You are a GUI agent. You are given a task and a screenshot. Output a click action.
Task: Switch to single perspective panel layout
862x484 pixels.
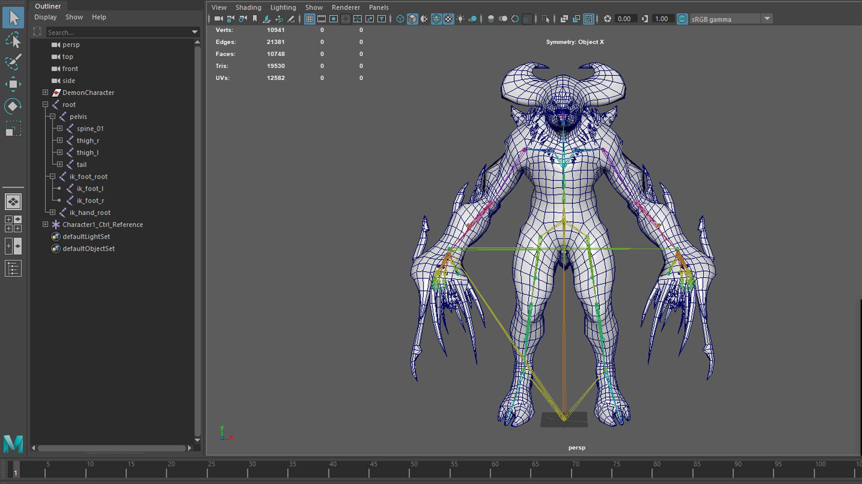point(13,202)
